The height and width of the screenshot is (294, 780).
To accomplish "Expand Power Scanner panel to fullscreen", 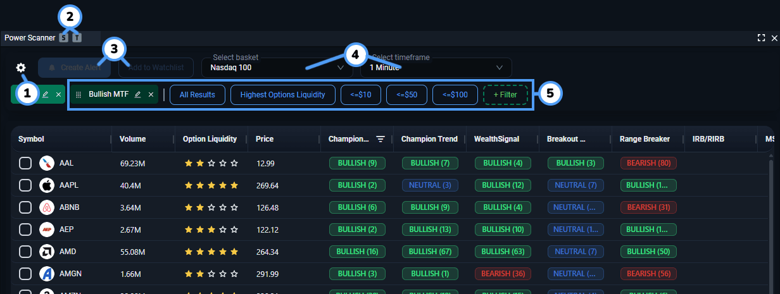I will (761, 38).
